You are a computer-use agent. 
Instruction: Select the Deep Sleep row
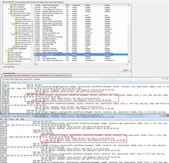(82, 18)
